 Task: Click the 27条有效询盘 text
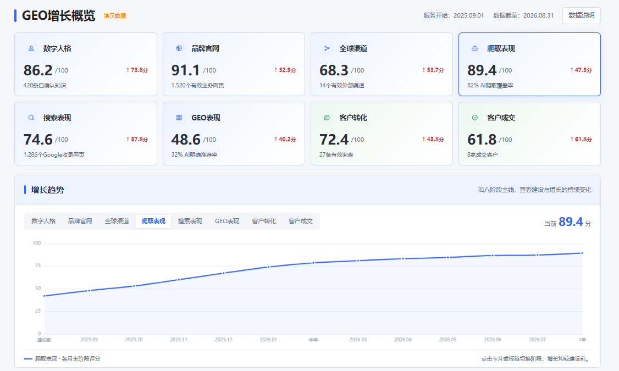pos(336,154)
